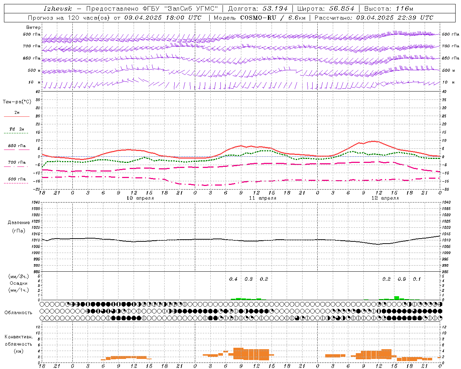Viewport: 461px width, 369px height.
Task: Select the "Прогноз на 120 часа(ов)" forecast line
Action: click(70, 18)
